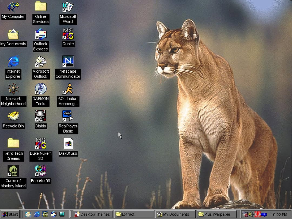Click the volume speaker tray icon
The height and width of the screenshot is (219, 292).
tap(251, 214)
